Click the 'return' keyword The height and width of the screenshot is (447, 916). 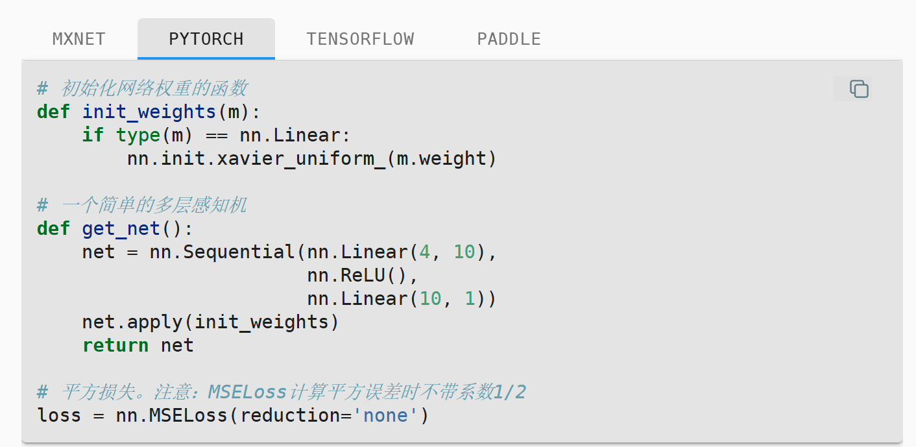click(x=115, y=345)
